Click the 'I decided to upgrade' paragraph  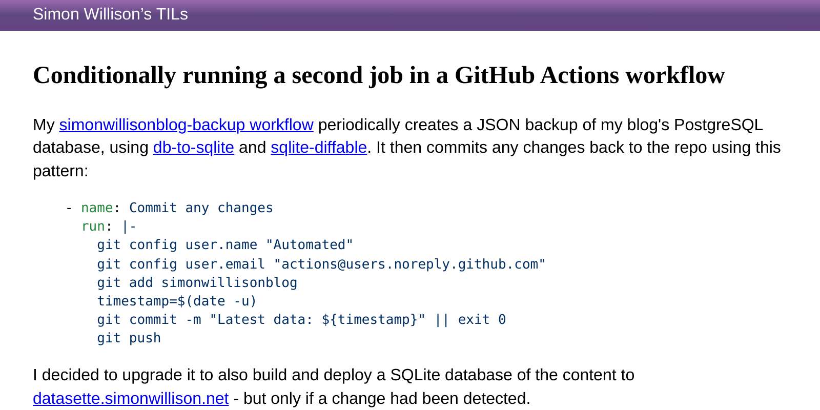click(x=334, y=386)
